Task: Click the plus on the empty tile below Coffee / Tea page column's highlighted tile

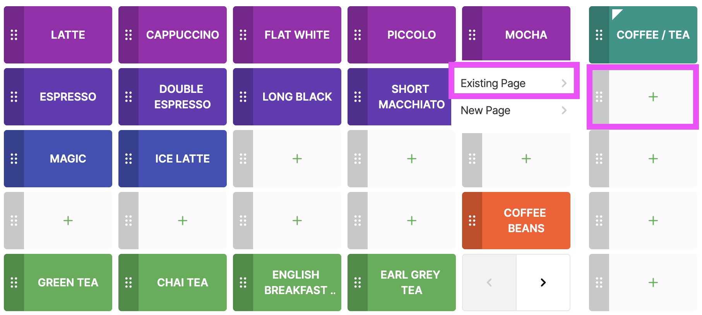Action: 653,159
